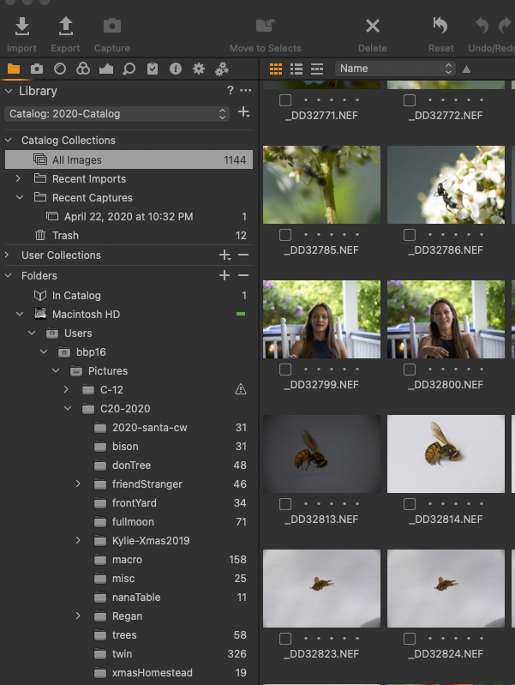Image resolution: width=515 pixels, height=685 pixels.
Task: Enable the checkbox for _DD32814.NEF
Action: (410, 504)
